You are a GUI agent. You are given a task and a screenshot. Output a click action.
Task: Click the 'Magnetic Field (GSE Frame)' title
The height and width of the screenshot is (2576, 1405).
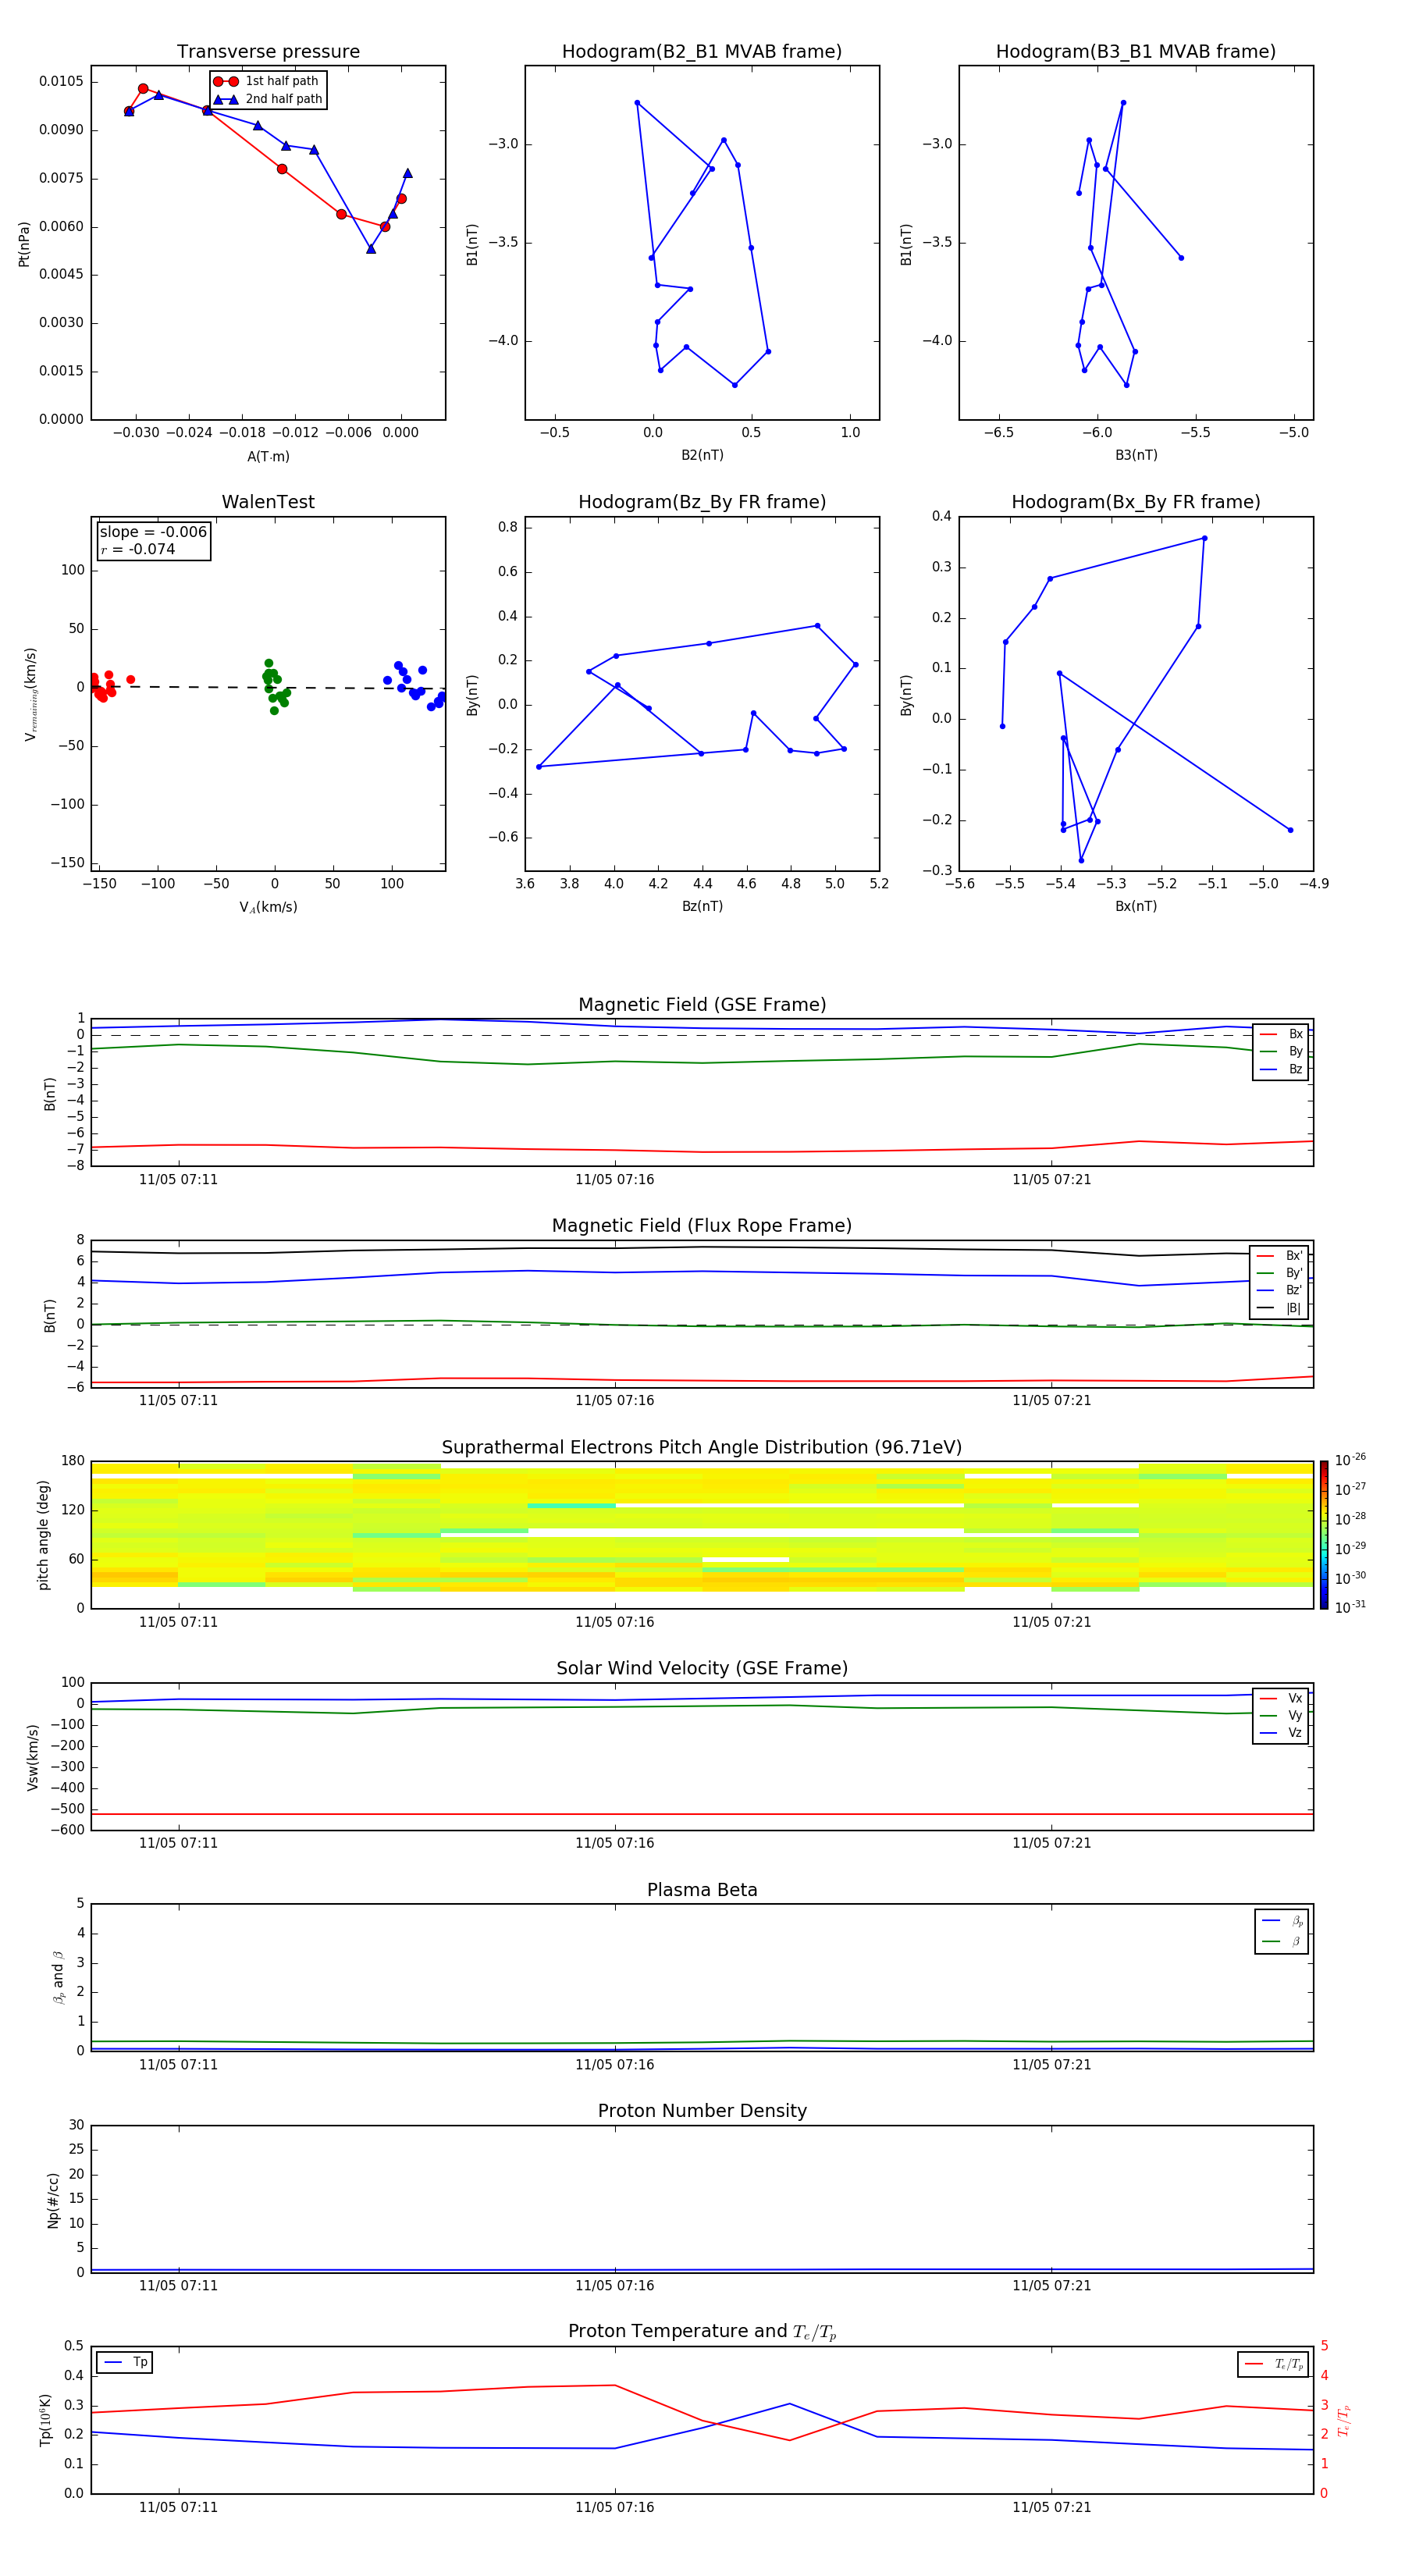pos(702,1005)
